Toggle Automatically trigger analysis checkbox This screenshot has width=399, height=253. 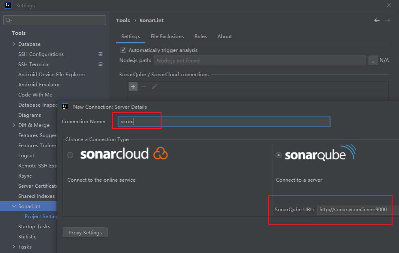click(x=124, y=50)
